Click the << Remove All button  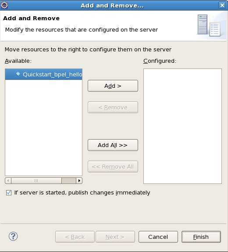(113, 167)
